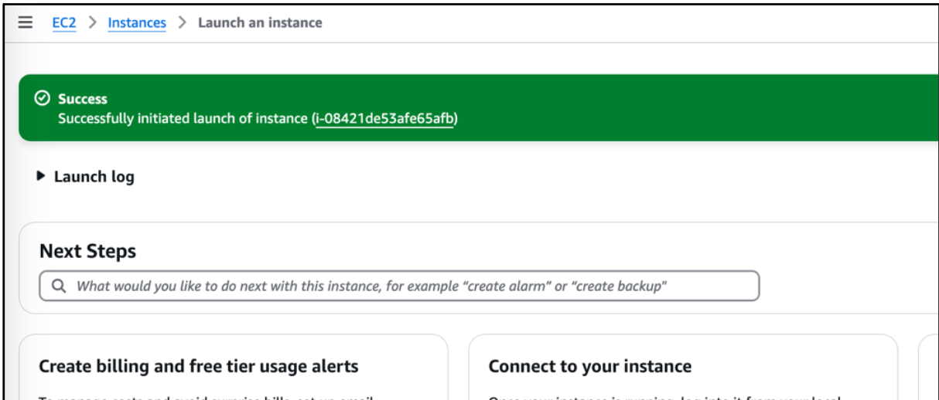Image resolution: width=939 pixels, height=400 pixels.
Task: Click the Launch log label
Action: [x=94, y=177]
